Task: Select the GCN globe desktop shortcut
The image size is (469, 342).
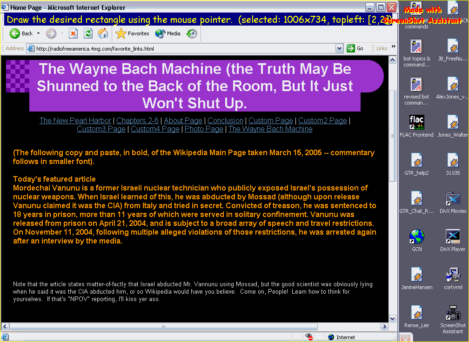Action: pos(416,240)
